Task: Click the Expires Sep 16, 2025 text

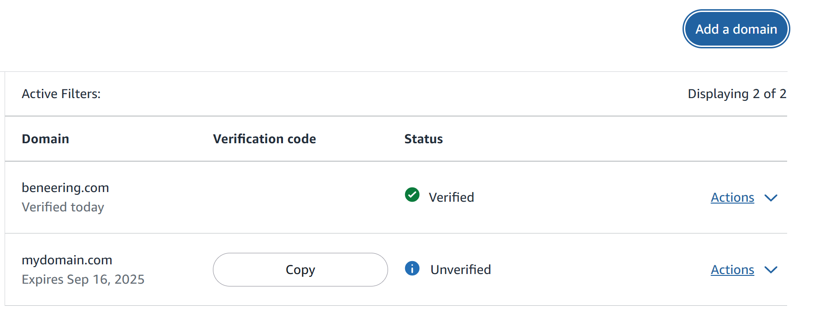Action: (83, 280)
